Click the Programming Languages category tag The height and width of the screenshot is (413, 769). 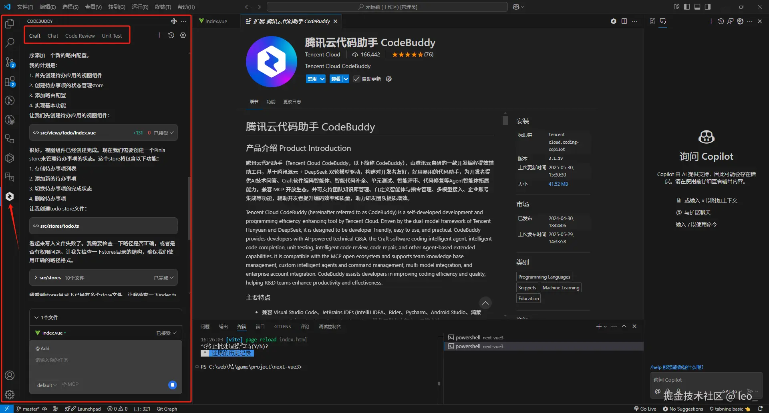544,277
